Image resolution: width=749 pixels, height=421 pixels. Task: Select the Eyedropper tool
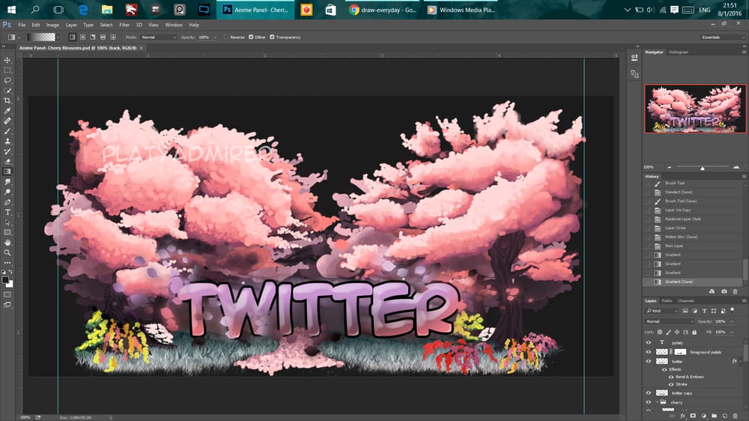pyautogui.click(x=7, y=111)
